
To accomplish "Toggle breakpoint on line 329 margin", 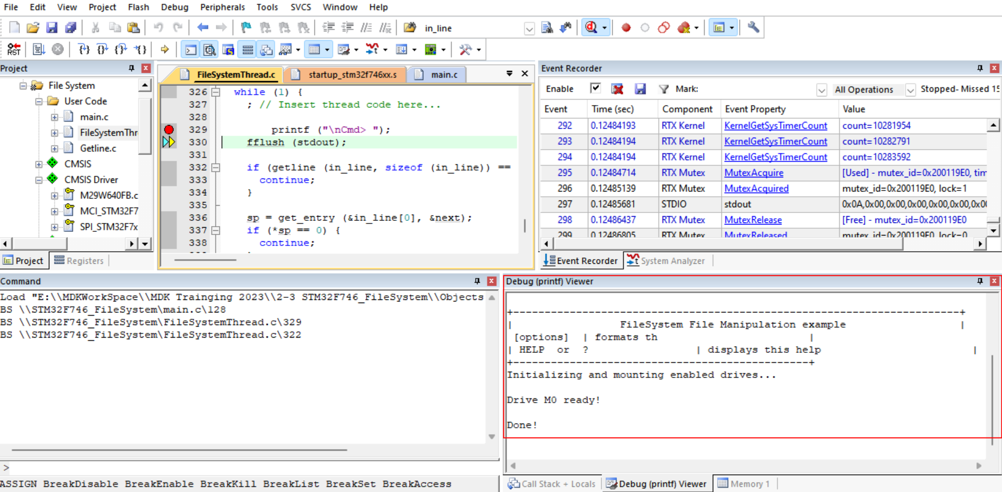I will (x=169, y=129).
